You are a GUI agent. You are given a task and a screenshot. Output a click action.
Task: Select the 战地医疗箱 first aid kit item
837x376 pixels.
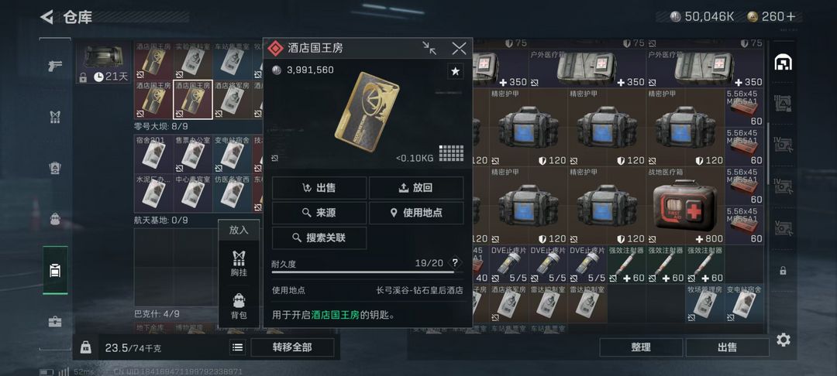tap(686, 206)
